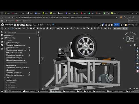Click the app store grid icon

pos(109,25)
